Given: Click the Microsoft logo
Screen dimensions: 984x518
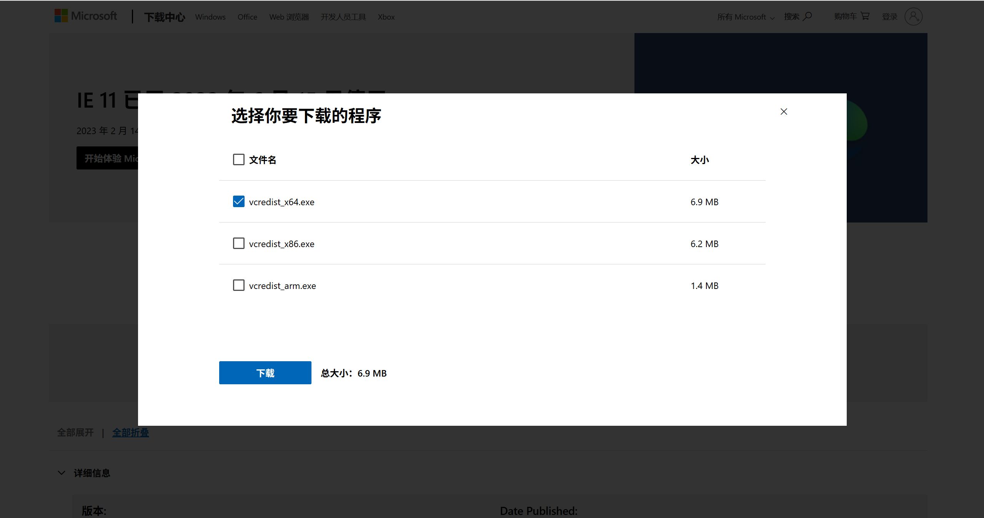Looking at the screenshot, I should pyautogui.click(x=85, y=16).
